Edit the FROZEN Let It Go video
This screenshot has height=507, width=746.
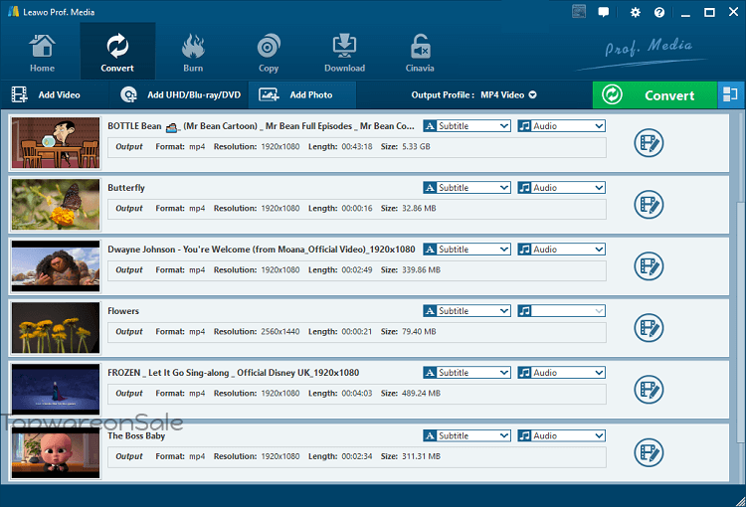[649, 390]
